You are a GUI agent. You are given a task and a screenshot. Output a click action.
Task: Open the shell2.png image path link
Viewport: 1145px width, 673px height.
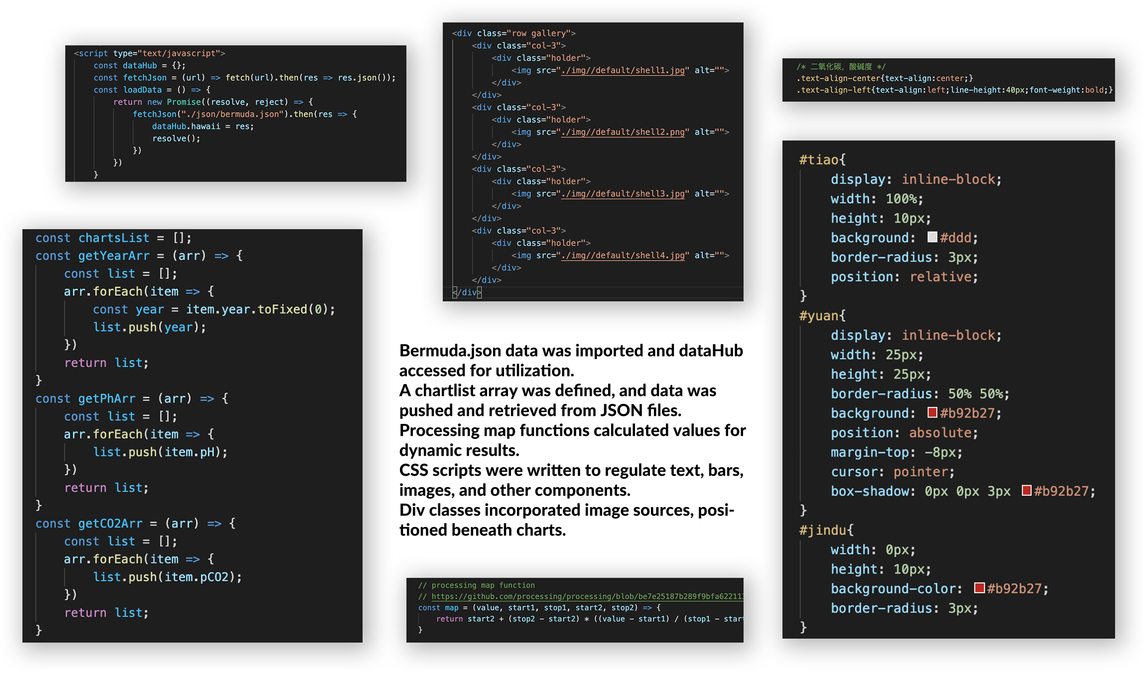click(623, 132)
